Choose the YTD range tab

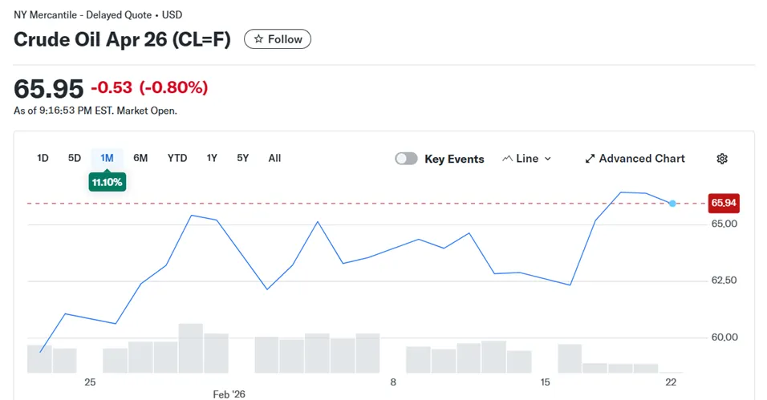tap(177, 158)
